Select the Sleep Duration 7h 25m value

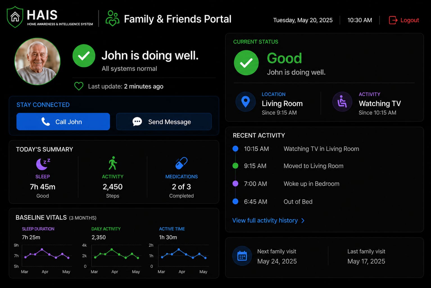tap(31, 237)
